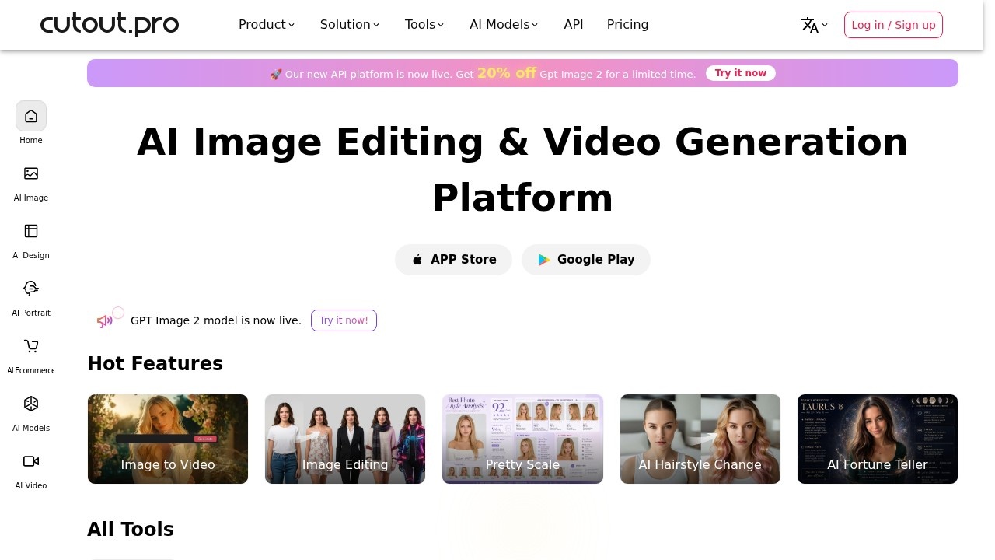Expand the Product menu
The image size is (995, 560).
(267, 25)
